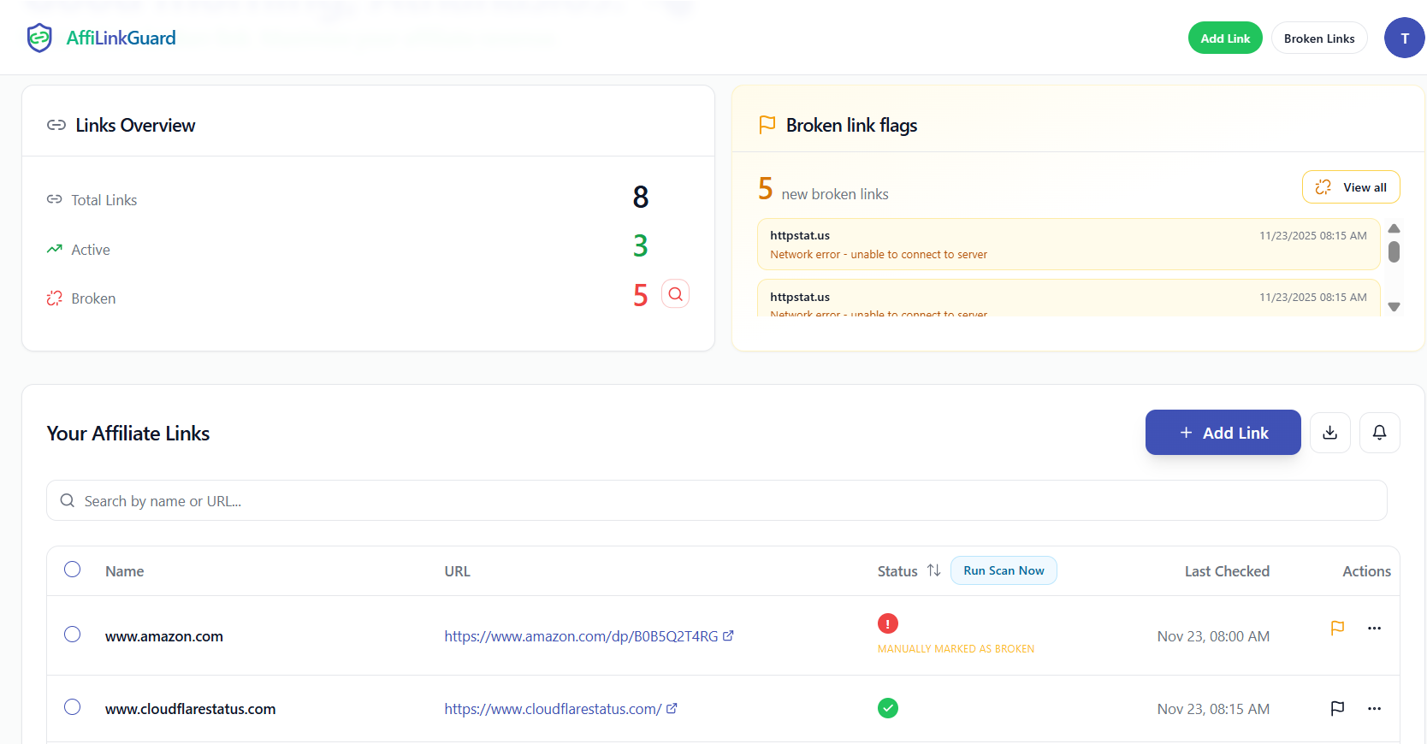Click the AffiLinkGuard shield logo
1427x744 pixels.
click(39, 38)
